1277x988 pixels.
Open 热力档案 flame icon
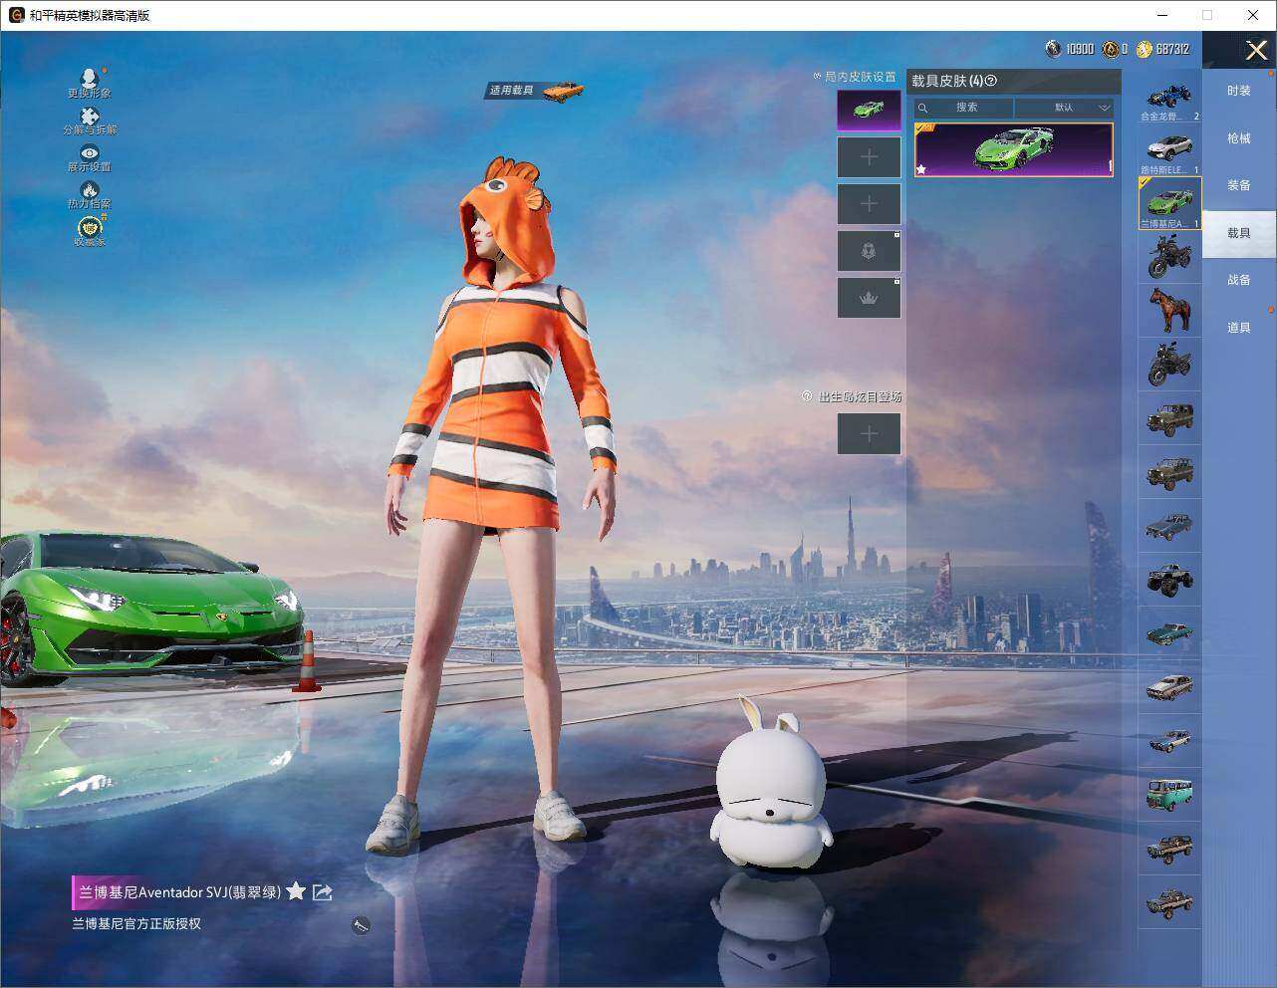90,195
